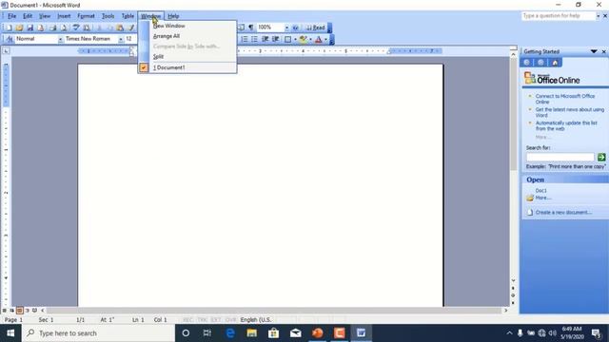Image resolution: width=609 pixels, height=342 pixels.
Task: Select checked 1 Document1 in Window menu
Action: 187,67
